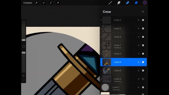Open blend mode N of hidden Слой 3
The image size is (169, 95).
pos(138,79)
